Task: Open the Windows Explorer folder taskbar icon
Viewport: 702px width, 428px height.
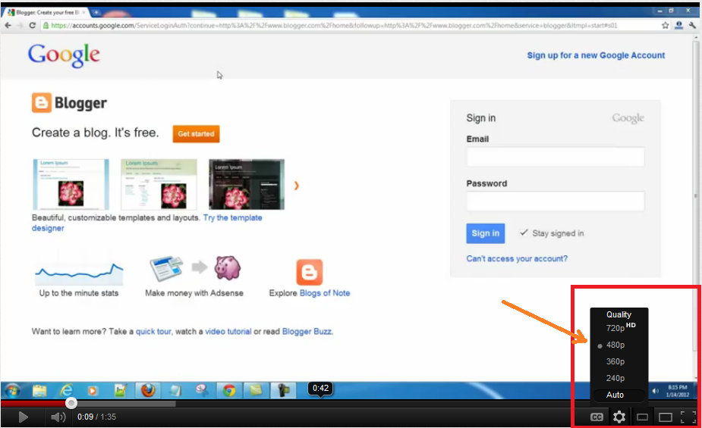Action: click(x=39, y=391)
